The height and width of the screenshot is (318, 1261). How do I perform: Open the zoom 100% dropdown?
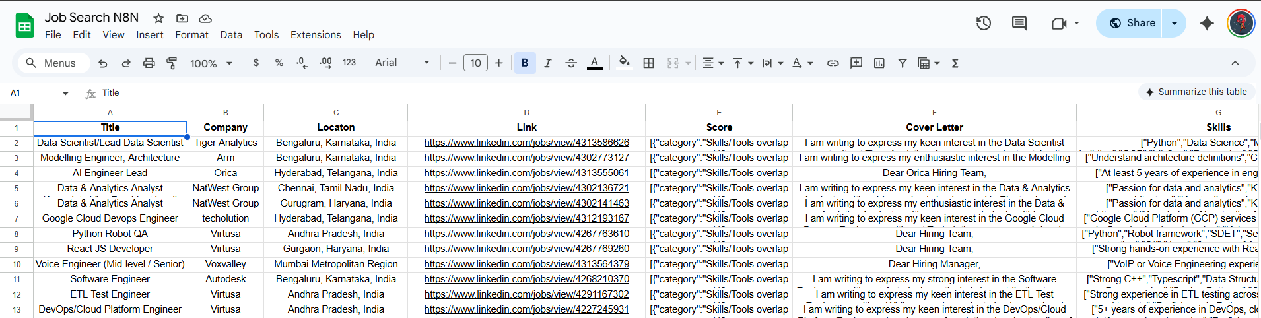pos(211,63)
